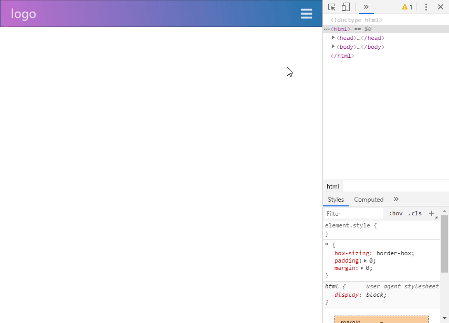Switch to the Computed tab
The width and height of the screenshot is (449, 323).
[369, 200]
